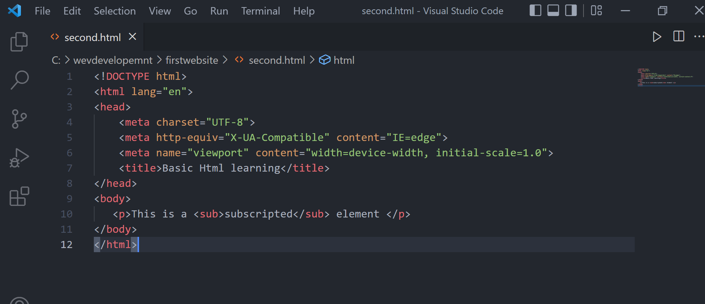This screenshot has width=705, height=304.
Task: Click the width=device-width content string
Action: click(x=426, y=153)
